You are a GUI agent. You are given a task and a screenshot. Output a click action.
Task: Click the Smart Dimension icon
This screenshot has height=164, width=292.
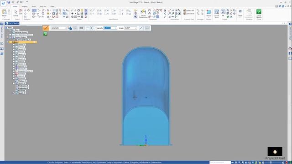pos(143,14)
